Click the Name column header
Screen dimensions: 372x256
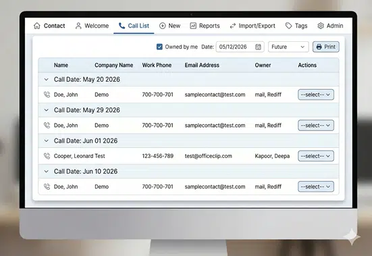tap(61, 65)
